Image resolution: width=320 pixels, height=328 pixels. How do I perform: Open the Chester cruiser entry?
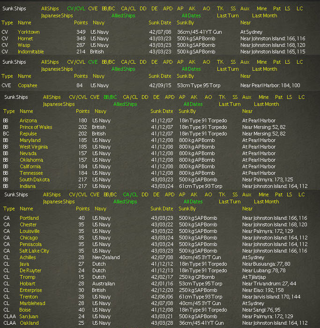click(28, 224)
